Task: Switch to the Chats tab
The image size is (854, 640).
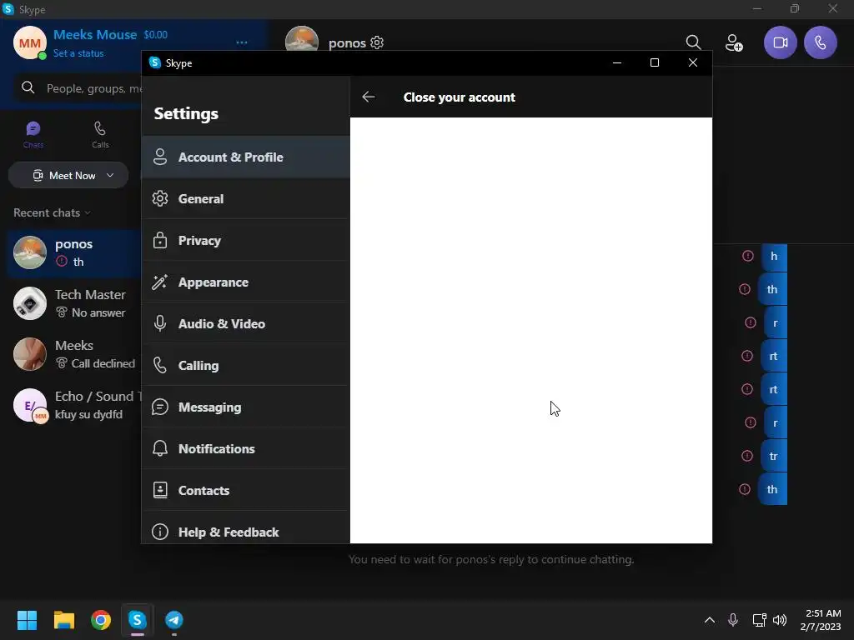Action: pos(33,134)
